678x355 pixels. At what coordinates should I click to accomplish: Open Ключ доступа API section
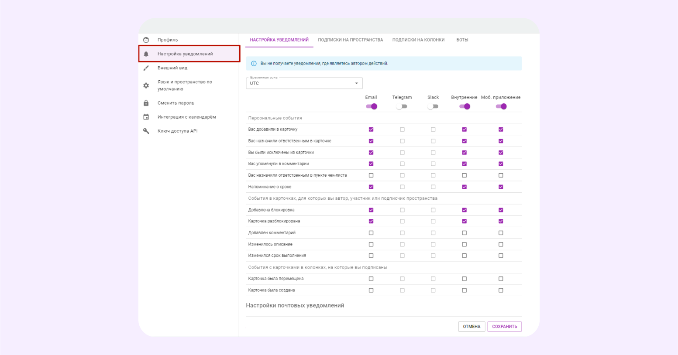tap(189, 131)
